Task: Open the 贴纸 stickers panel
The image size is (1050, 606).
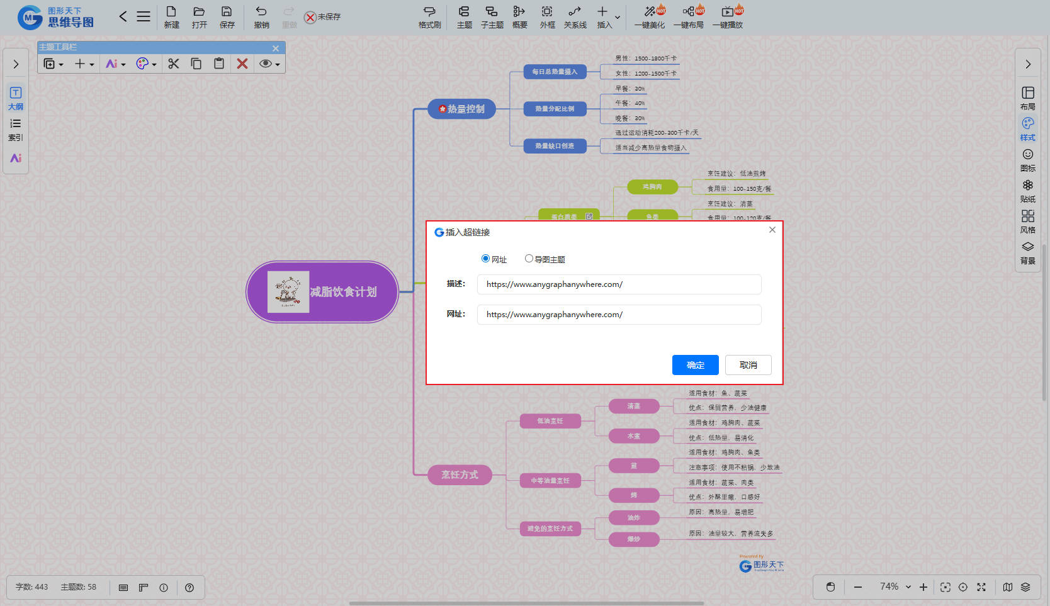Action: tap(1027, 191)
